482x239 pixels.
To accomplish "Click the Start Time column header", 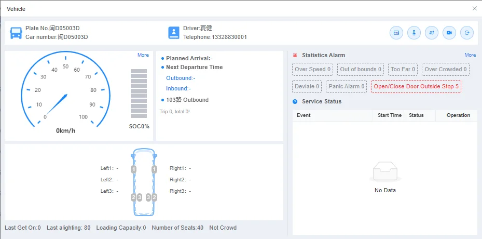I will coord(390,115).
